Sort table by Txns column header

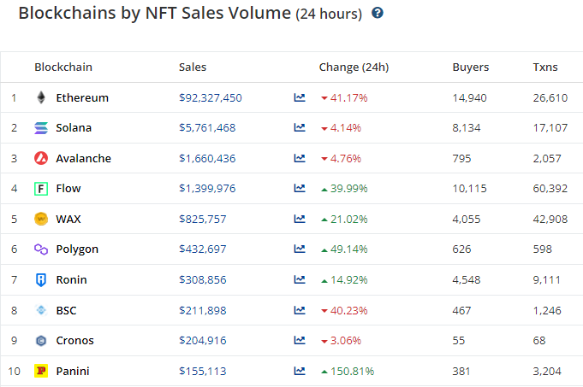coord(546,67)
